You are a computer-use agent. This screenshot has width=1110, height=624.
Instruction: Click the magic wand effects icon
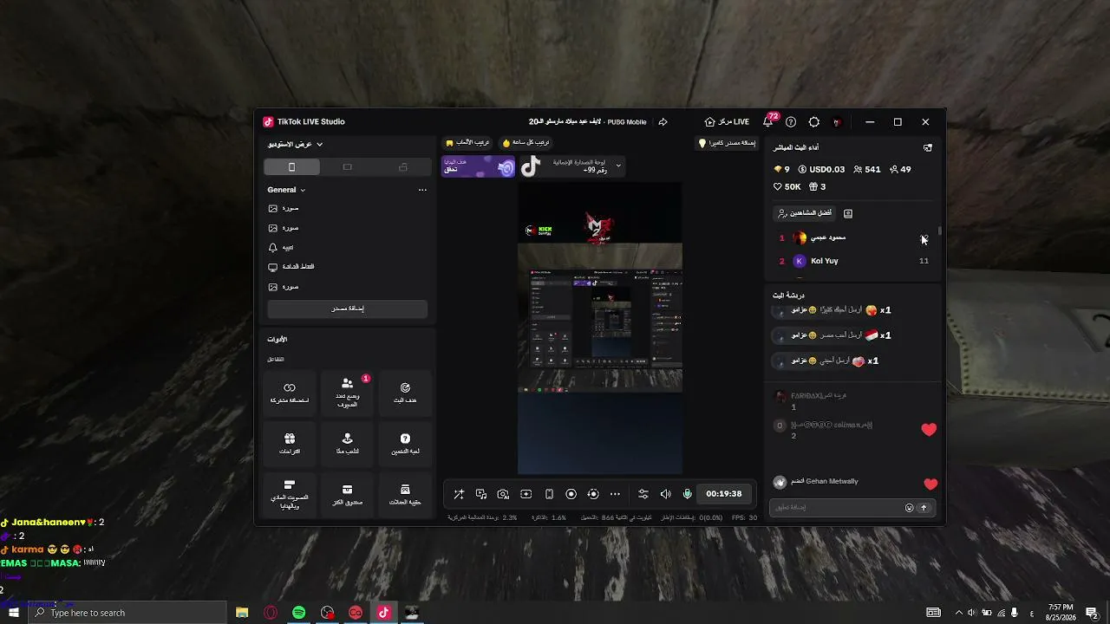(x=459, y=494)
